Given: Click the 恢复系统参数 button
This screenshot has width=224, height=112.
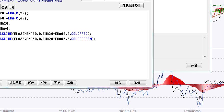Looking at the screenshot, I should [x=131, y=6].
